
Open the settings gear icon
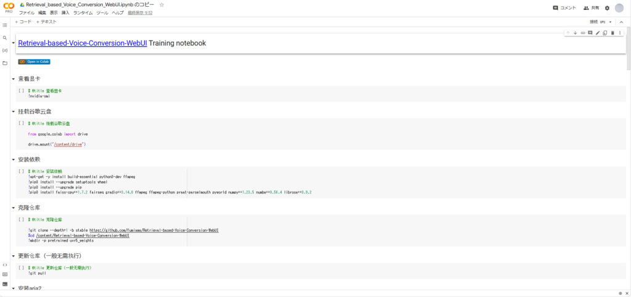[607, 7]
